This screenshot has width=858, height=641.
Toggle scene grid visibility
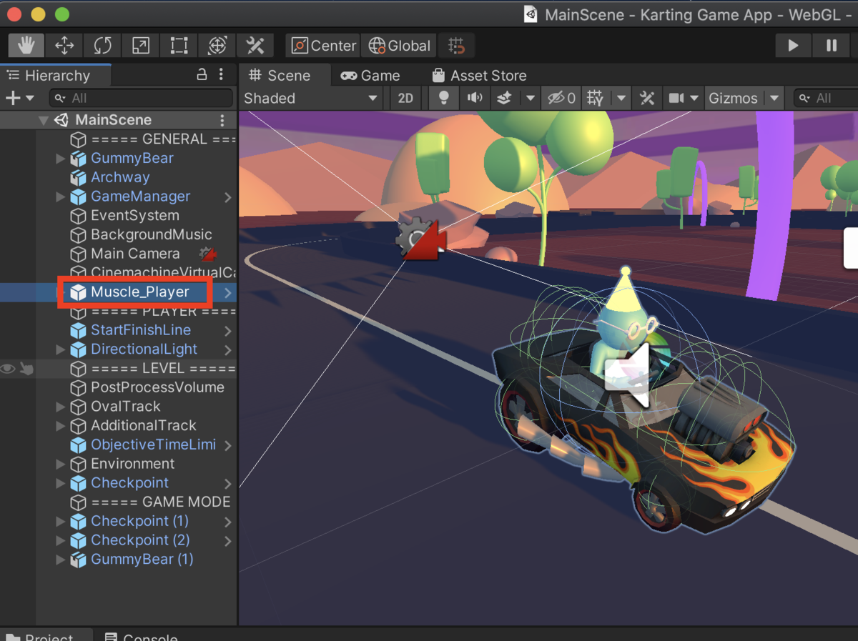[596, 98]
